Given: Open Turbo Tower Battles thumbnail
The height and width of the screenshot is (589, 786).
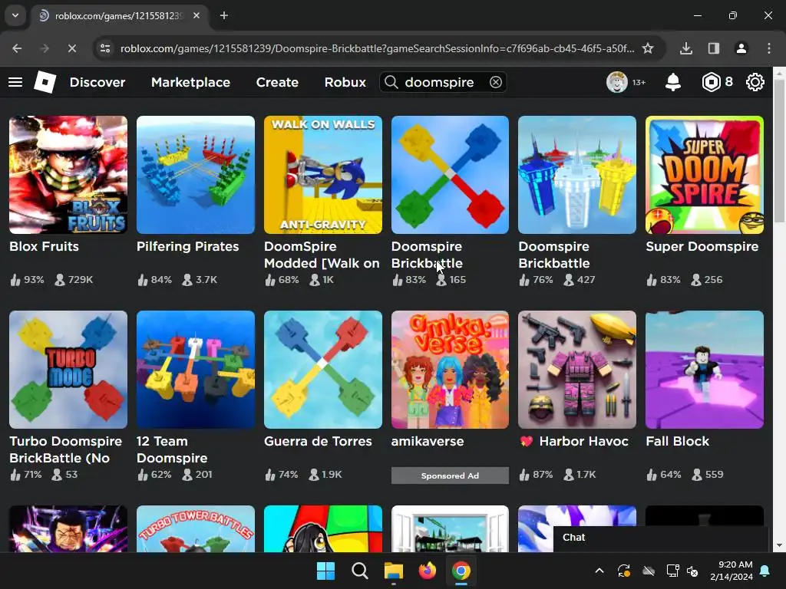Looking at the screenshot, I should tap(196, 528).
